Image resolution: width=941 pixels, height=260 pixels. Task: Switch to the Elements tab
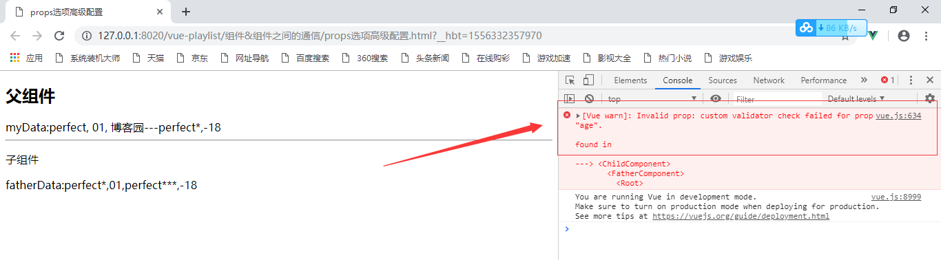tap(630, 80)
